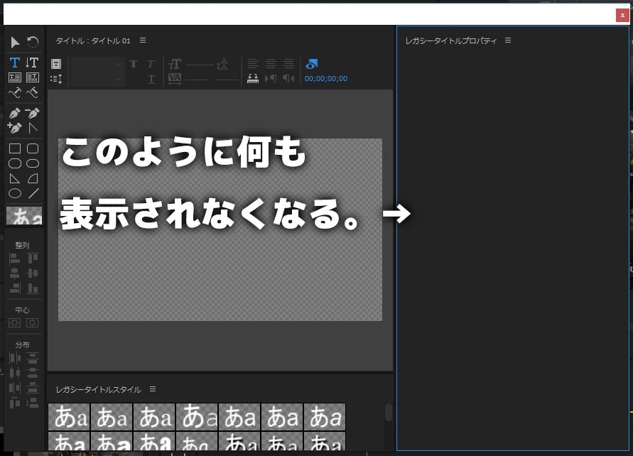Toggle Bold text formatting

pyautogui.click(x=134, y=64)
